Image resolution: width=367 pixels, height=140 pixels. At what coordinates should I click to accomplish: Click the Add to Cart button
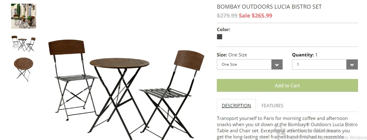click(287, 85)
